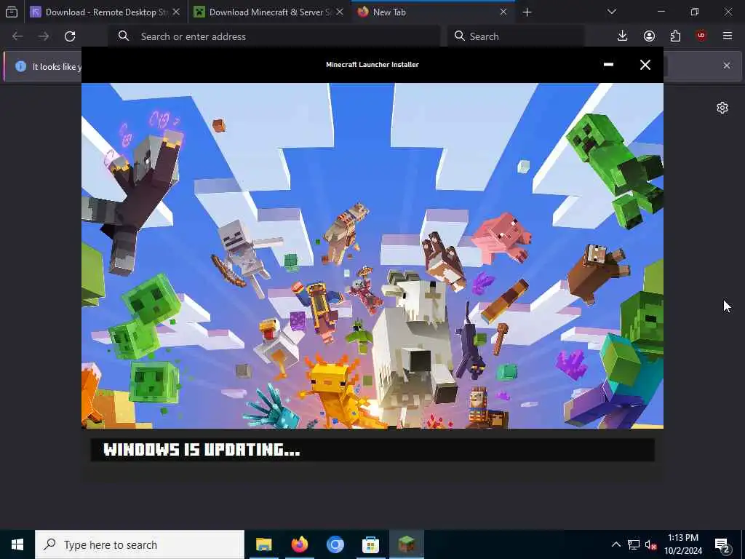Open the uBlock Origin extension icon
Viewport: 745px width, 559px height.
(701, 36)
